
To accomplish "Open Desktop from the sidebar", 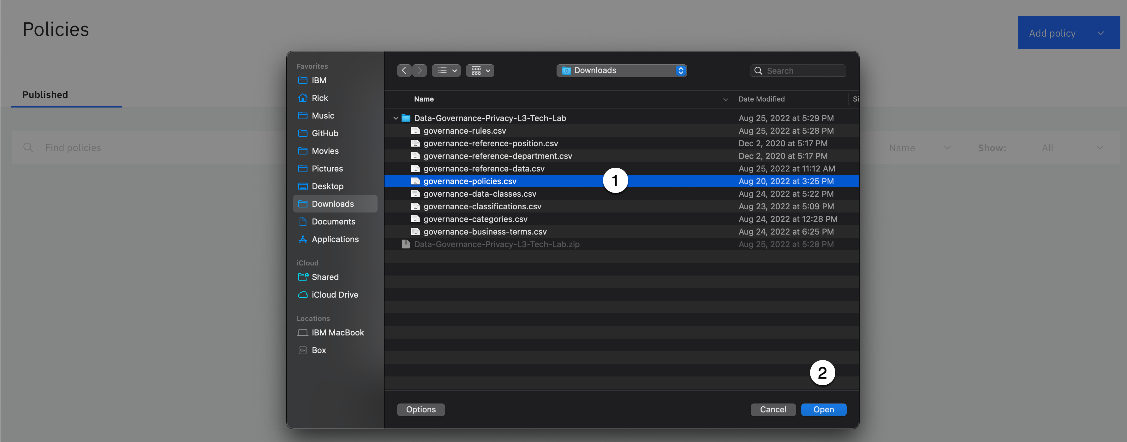I will pos(327,186).
